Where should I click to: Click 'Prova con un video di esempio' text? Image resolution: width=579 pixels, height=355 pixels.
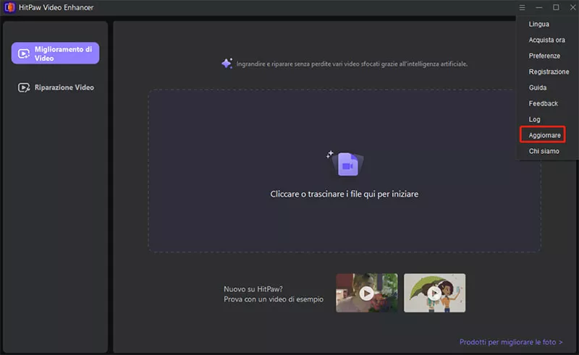[x=274, y=299]
